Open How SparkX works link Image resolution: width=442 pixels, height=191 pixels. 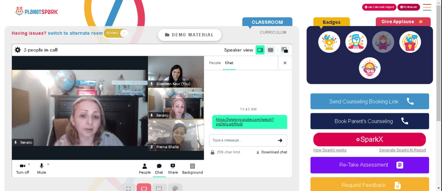330,150
